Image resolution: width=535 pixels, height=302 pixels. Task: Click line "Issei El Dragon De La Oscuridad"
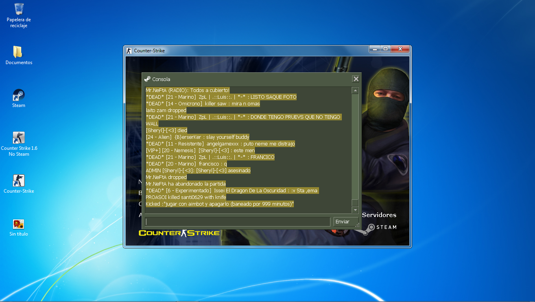[232, 191]
